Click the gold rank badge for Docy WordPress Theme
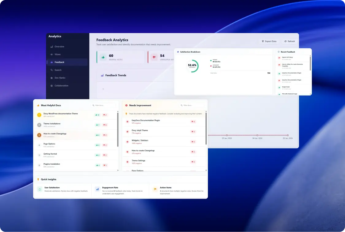345x232 pixels. 39,115
